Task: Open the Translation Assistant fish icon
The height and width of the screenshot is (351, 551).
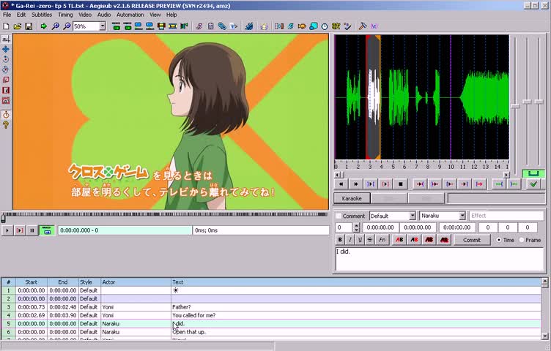Action: [302, 26]
